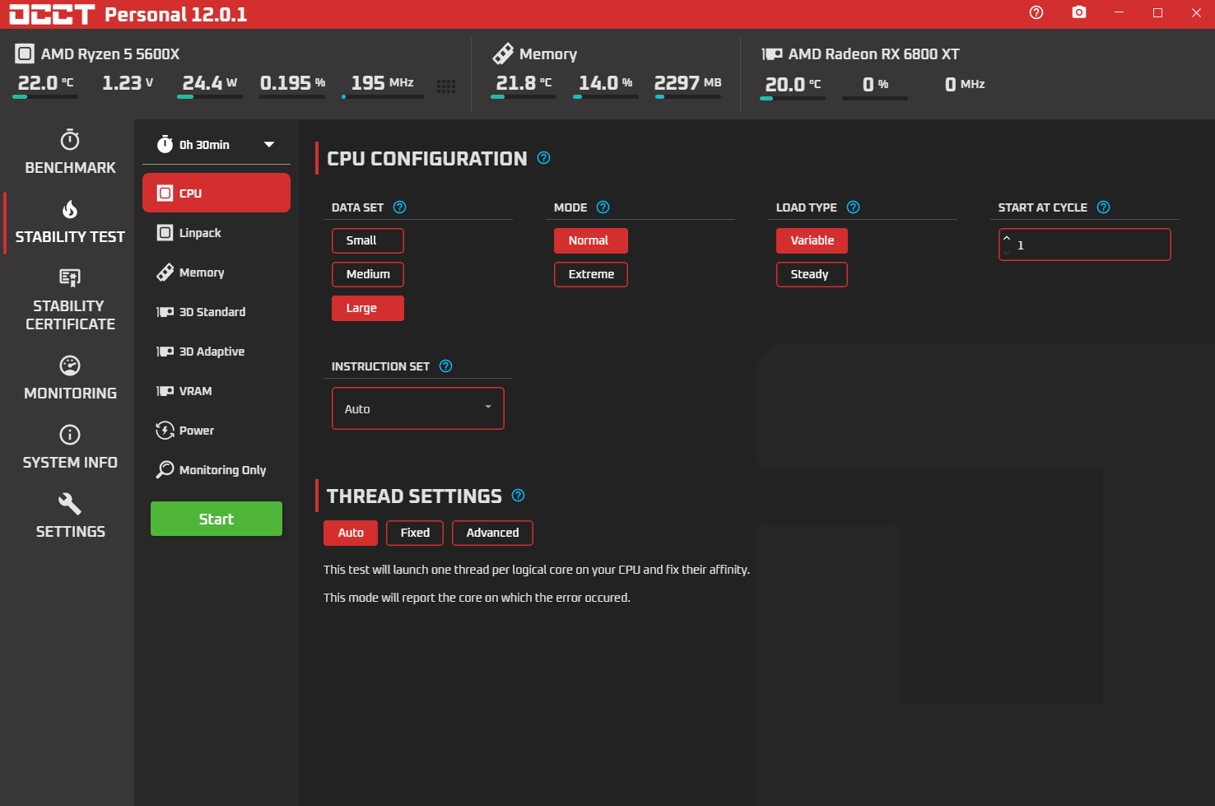The image size is (1215, 806).
Task: Select the CPU test
Action: click(216, 193)
